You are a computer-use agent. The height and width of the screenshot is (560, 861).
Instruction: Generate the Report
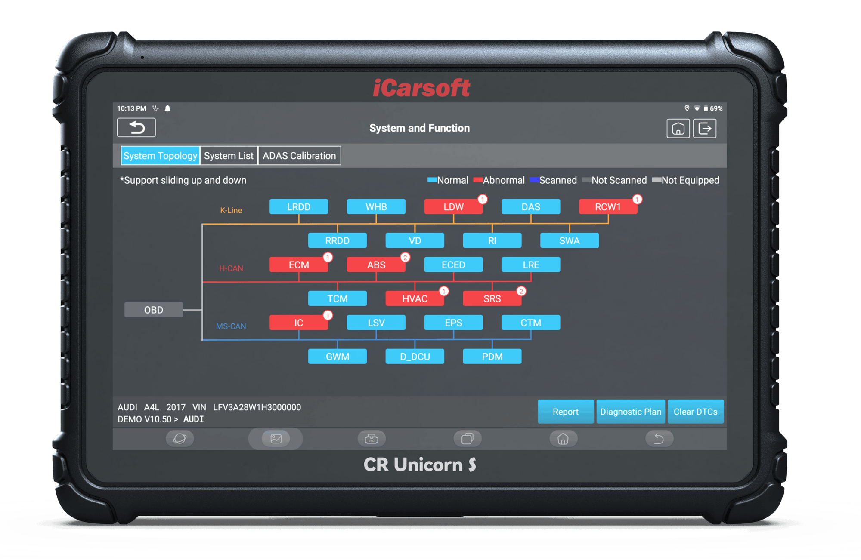(x=566, y=412)
